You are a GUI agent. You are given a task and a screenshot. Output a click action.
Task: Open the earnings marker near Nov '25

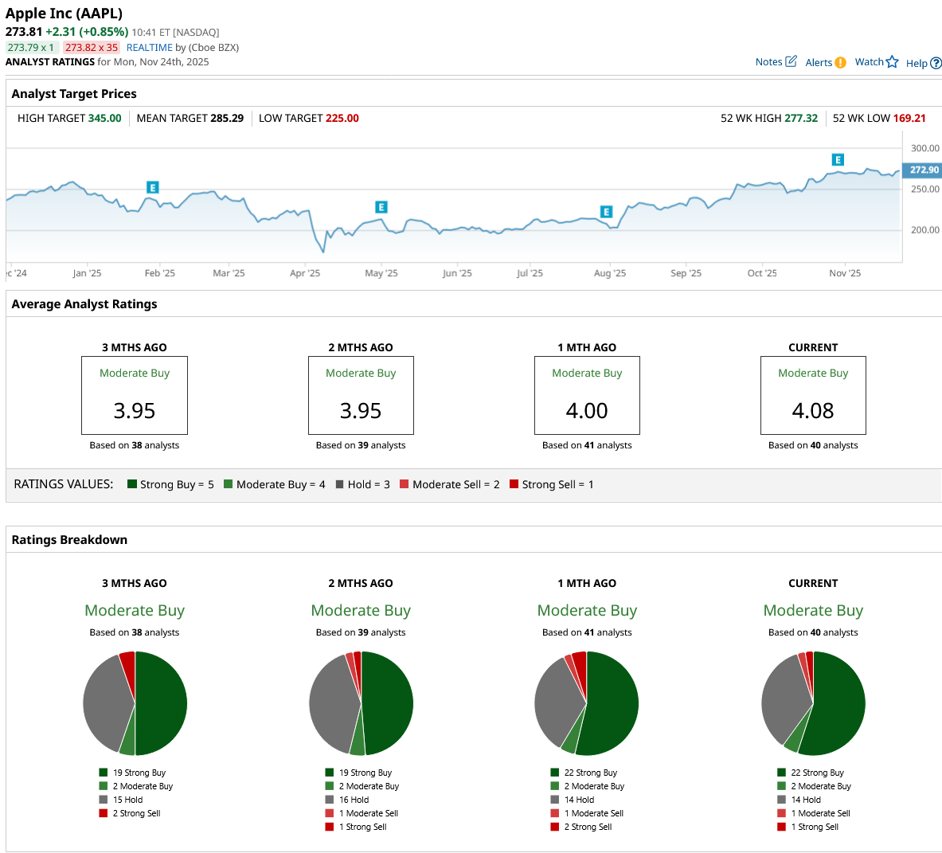coord(838,160)
